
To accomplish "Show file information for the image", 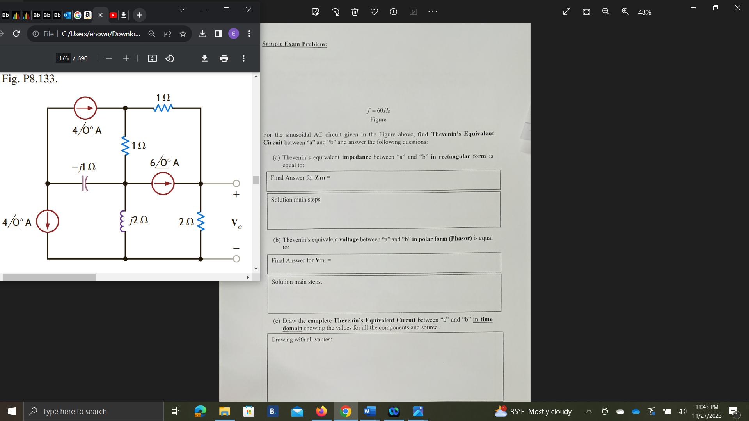I will pyautogui.click(x=394, y=12).
